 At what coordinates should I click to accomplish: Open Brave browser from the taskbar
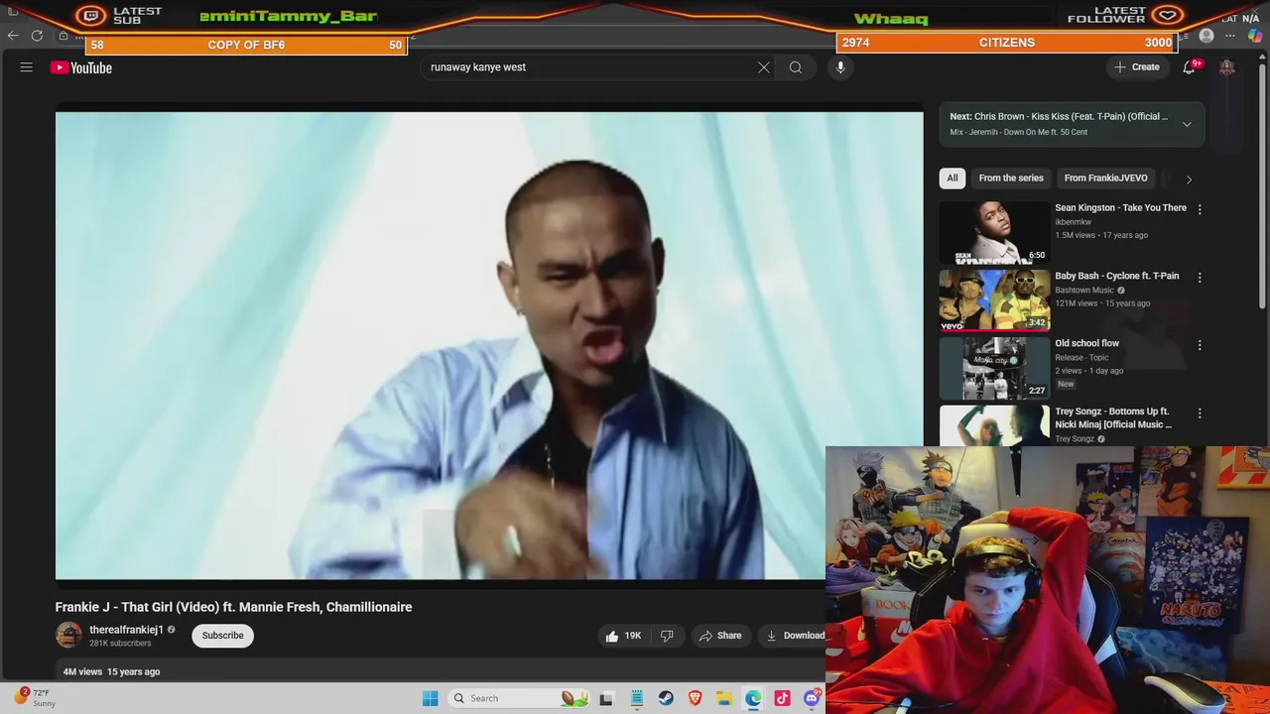[x=696, y=698]
